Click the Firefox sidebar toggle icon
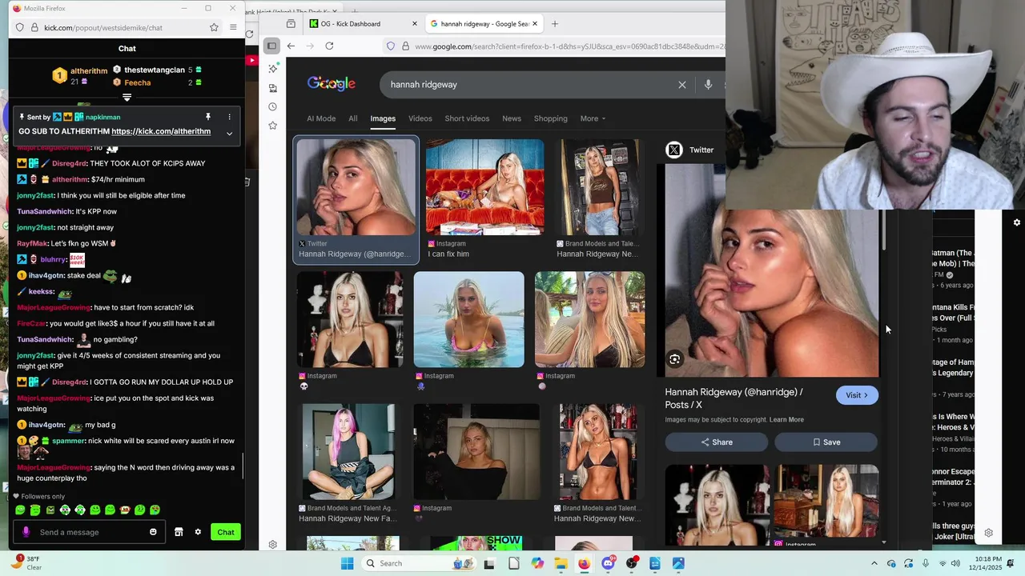 coord(272,46)
